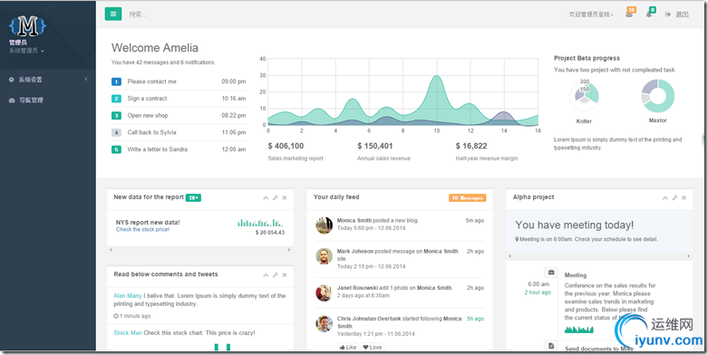Image resolution: width=708 pixels, height=355 pixels.
Task: Click the Monica Smith name in first feed post
Action: [354, 221]
